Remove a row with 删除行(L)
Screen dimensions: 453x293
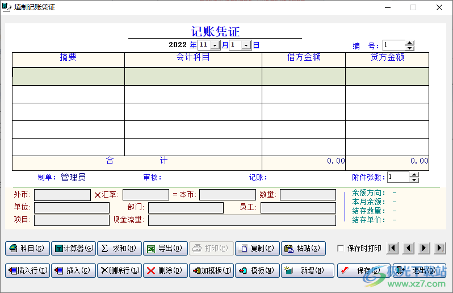[119, 270]
